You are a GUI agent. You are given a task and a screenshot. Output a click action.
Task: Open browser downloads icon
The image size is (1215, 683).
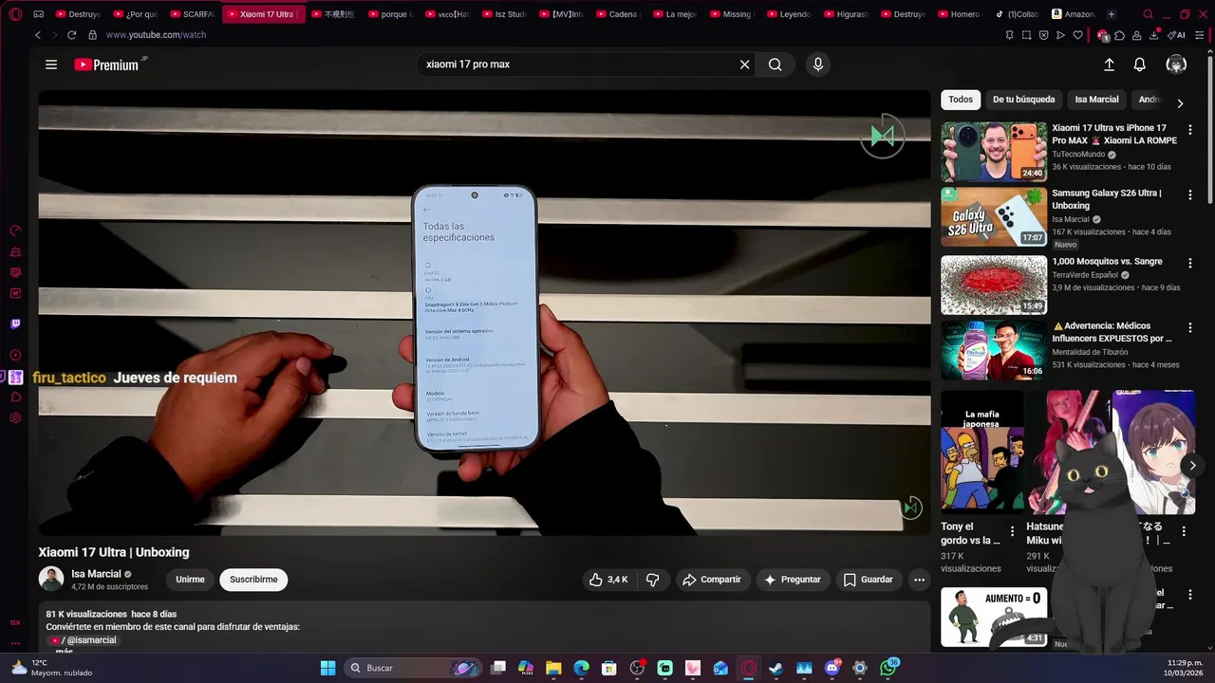[1155, 35]
